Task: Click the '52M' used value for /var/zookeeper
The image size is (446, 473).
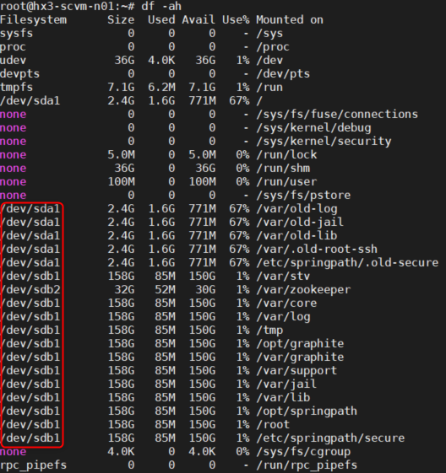Action: tap(165, 290)
